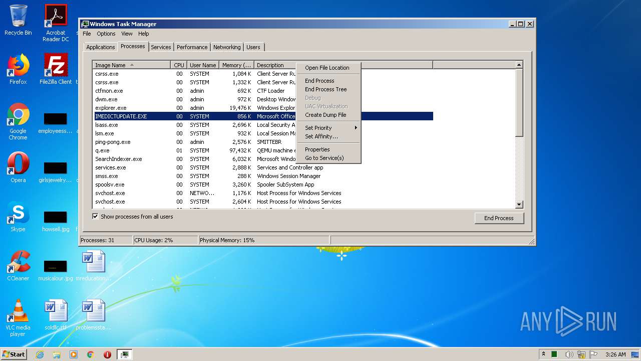The width and height of the screenshot is (641, 361).
Task: Toggle Show processes from all users
Action: point(96,217)
